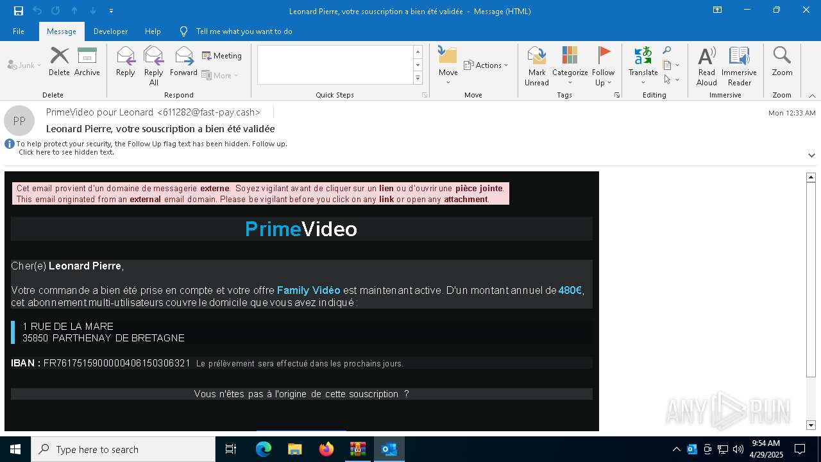This screenshot has height=462, width=821.
Task: Go to the previous item with the up arrow
Action: 74,11
